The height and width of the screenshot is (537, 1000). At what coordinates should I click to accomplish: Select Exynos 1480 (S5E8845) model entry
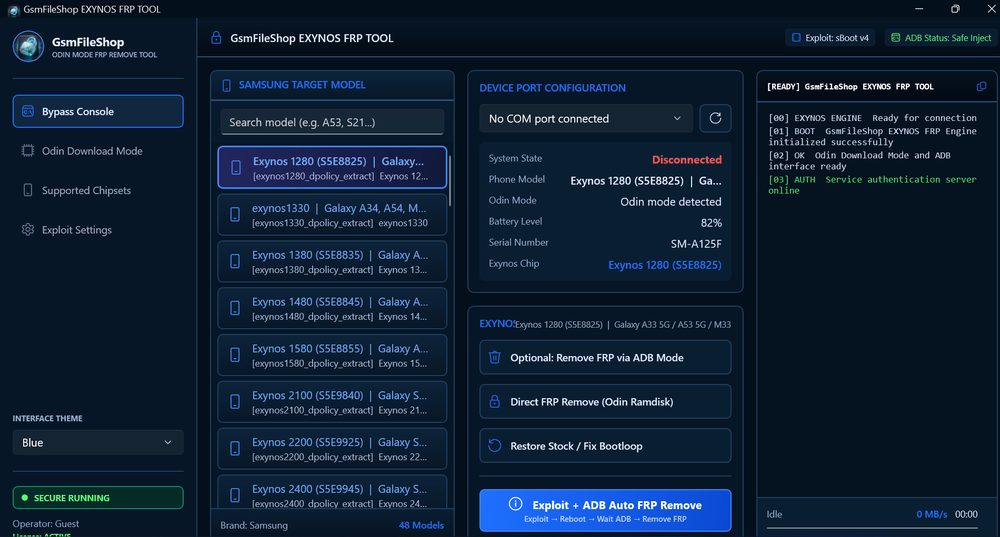click(x=332, y=308)
